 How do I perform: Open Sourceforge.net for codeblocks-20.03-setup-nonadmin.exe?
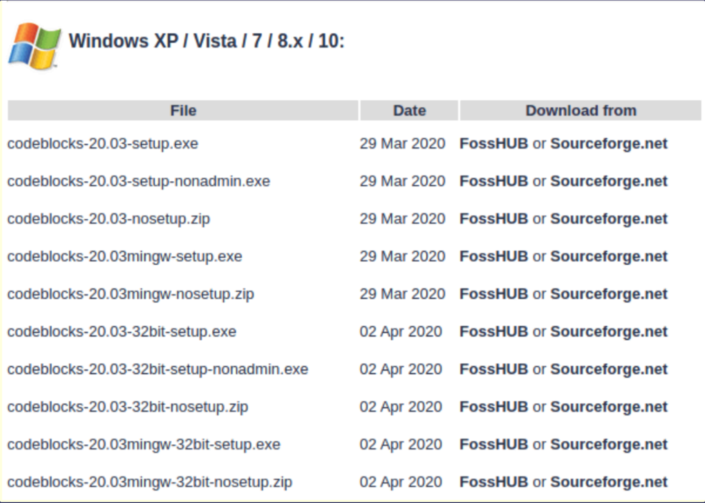pyautogui.click(x=609, y=181)
